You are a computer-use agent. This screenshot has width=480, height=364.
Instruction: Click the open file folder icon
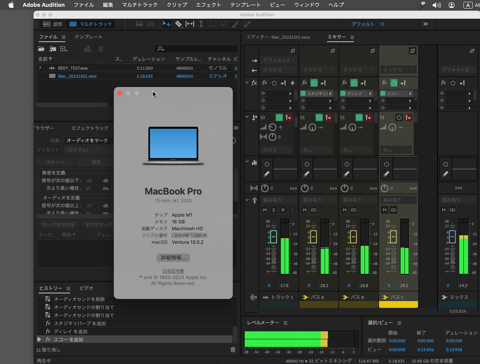coord(41,49)
